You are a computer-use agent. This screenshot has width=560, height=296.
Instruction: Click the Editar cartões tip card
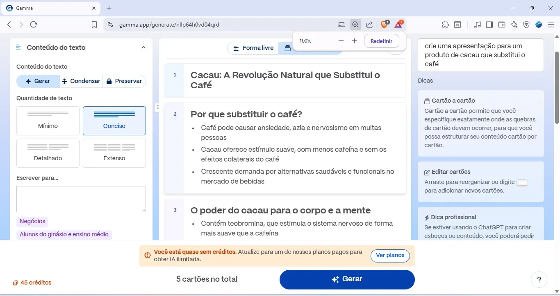(x=480, y=182)
